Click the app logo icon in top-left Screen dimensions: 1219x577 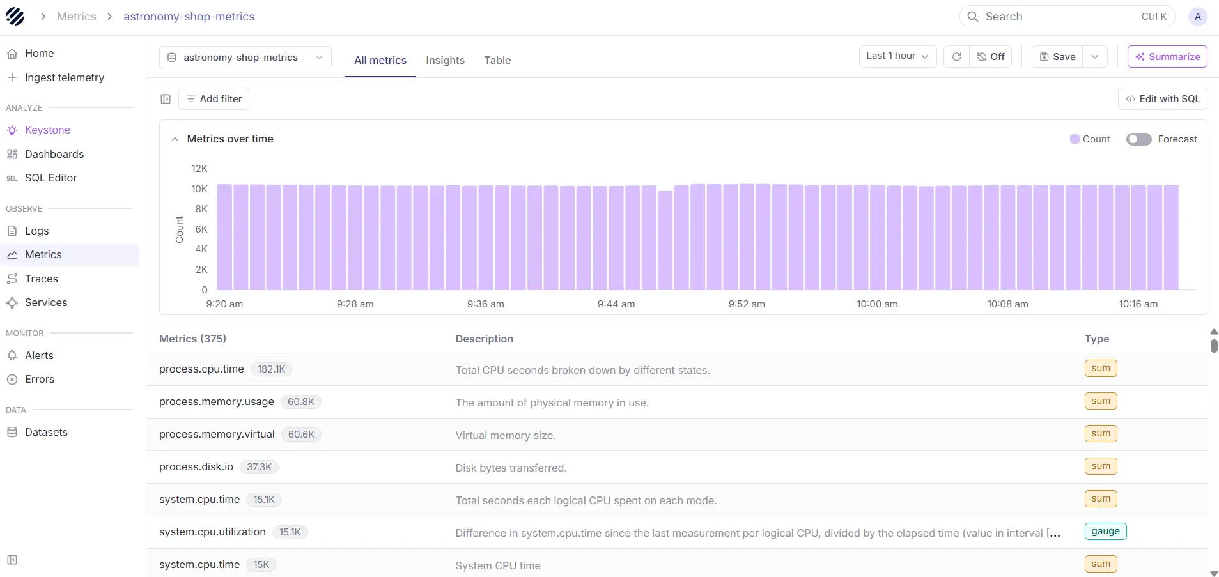(15, 16)
